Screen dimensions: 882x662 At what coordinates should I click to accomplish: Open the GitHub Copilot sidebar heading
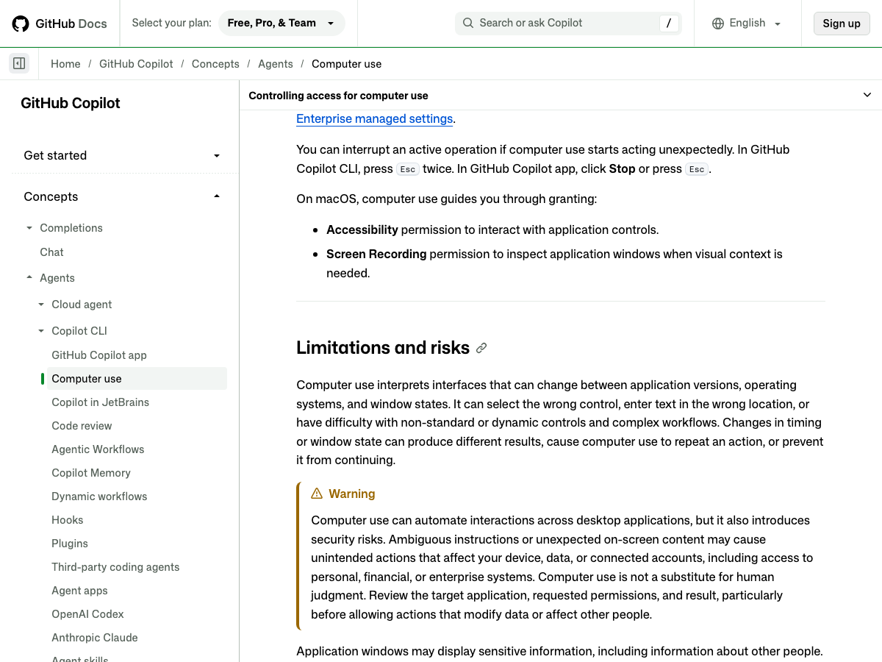point(71,103)
